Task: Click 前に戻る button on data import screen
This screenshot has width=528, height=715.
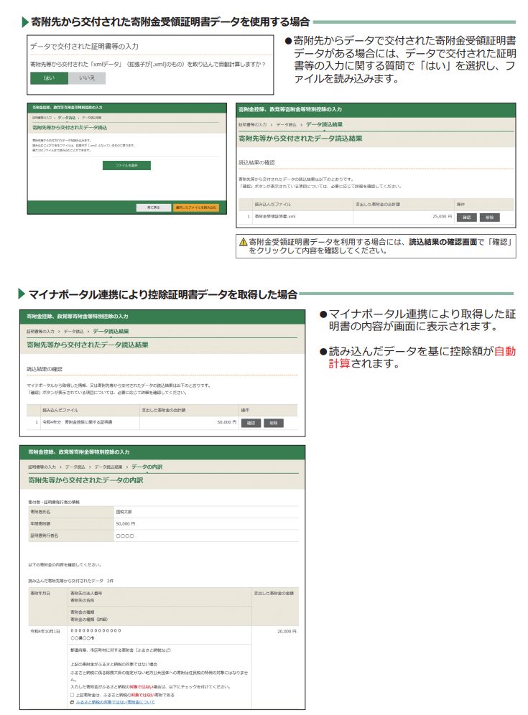Action: [153, 207]
